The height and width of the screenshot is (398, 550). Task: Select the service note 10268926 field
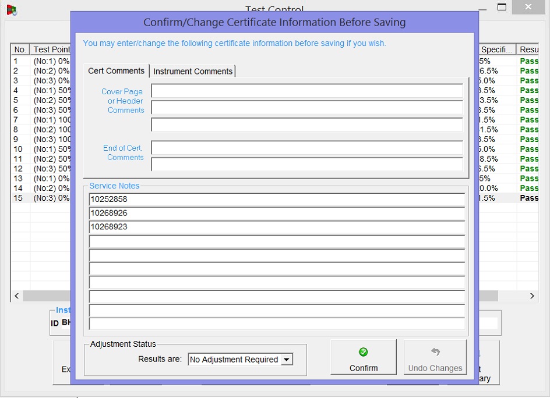tap(277, 213)
